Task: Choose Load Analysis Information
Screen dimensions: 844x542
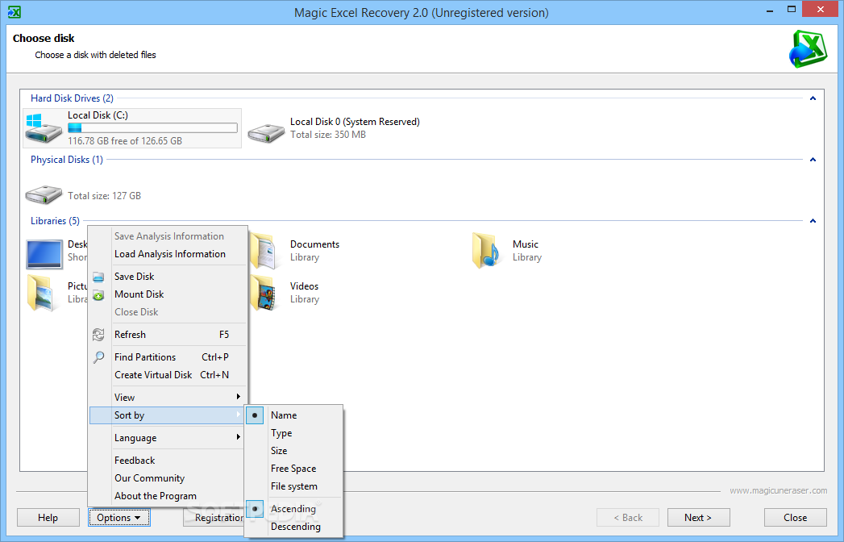Action: [169, 254]
